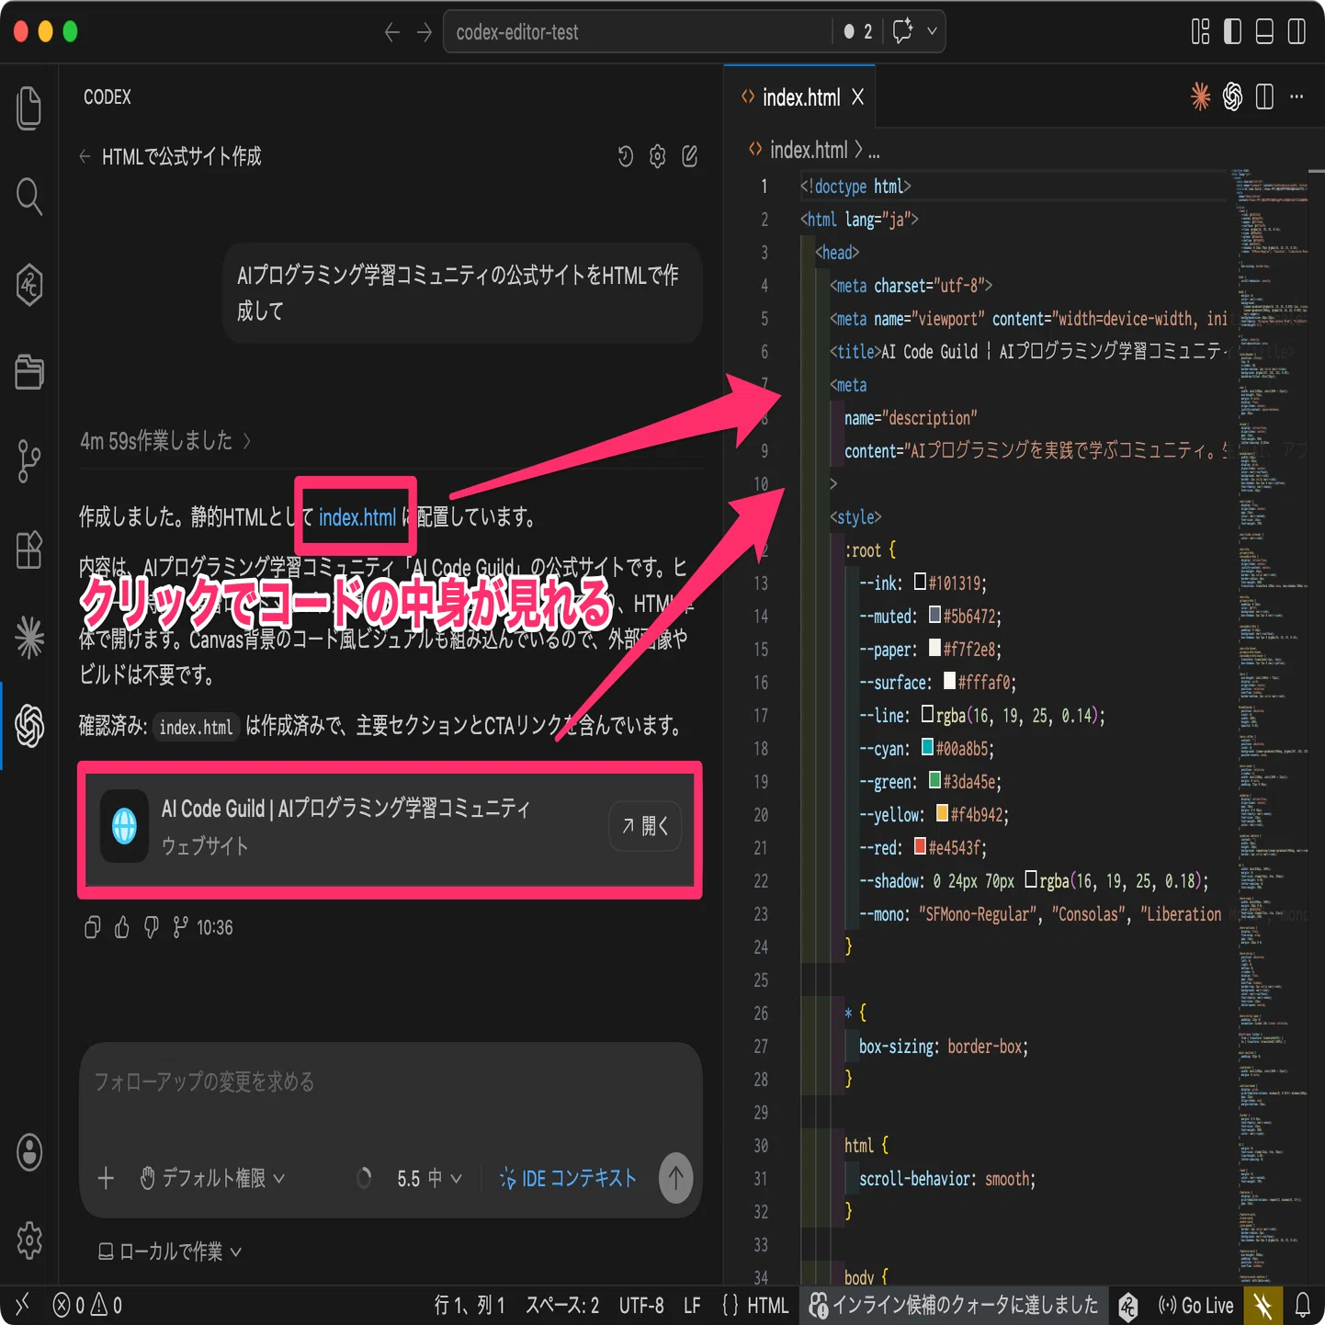Open the Explorer view in activity bar
This screenshot has height=1325, width=1325.
tap(29, 108)
